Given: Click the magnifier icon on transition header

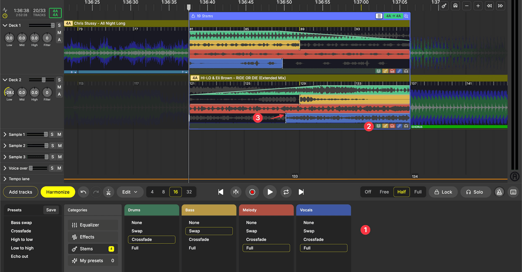Looking at the screenshot, I should (406, 16).
